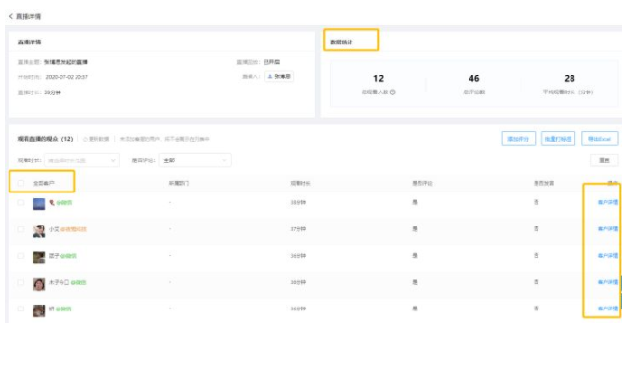Open 客户详情 link for viewer 小笑
The height and width of the screenshot is (368, 631).
point(607,229)
